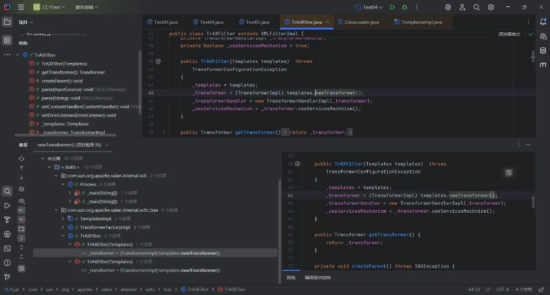
Task: Open the Database tool window icon
Action: click(x=543, y=51)
